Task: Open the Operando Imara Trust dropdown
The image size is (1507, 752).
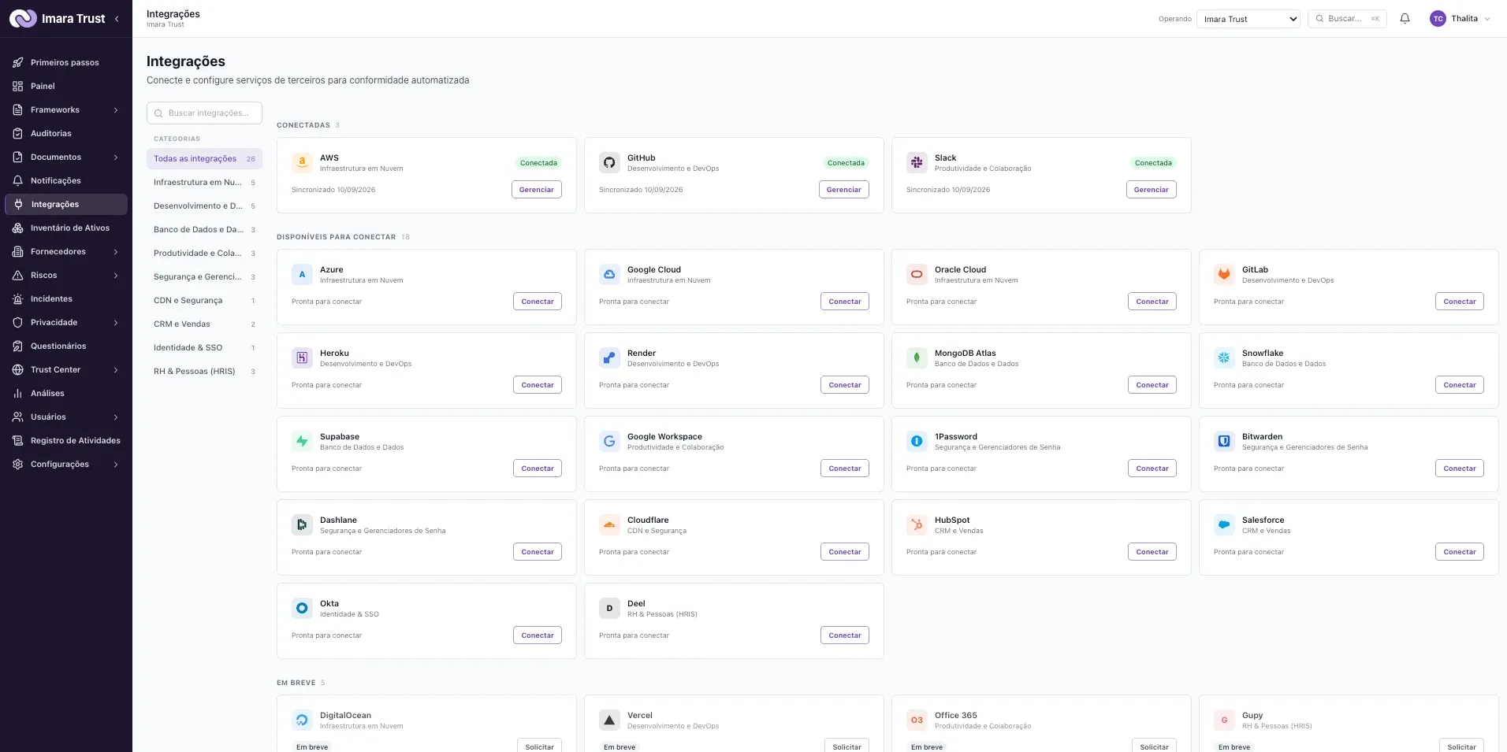Action: tap(1248, 19)
